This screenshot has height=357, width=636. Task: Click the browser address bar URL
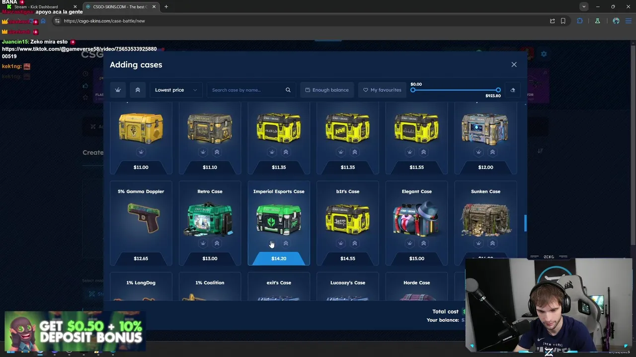(x=104, y=21)
